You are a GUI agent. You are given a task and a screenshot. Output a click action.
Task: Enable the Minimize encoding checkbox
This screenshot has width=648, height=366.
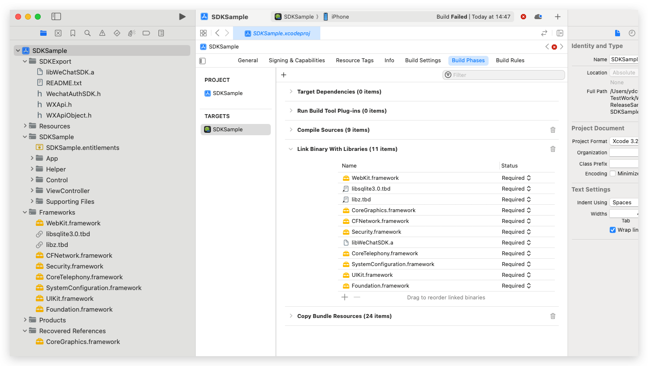[x=613, y=173]
